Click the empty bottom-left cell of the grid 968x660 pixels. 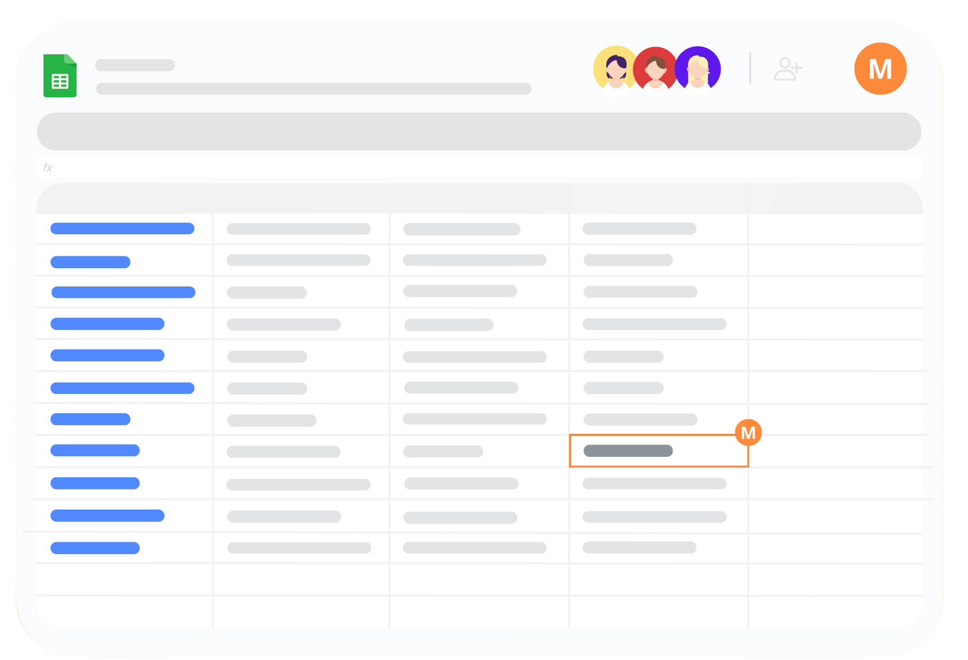click(125, 611)
